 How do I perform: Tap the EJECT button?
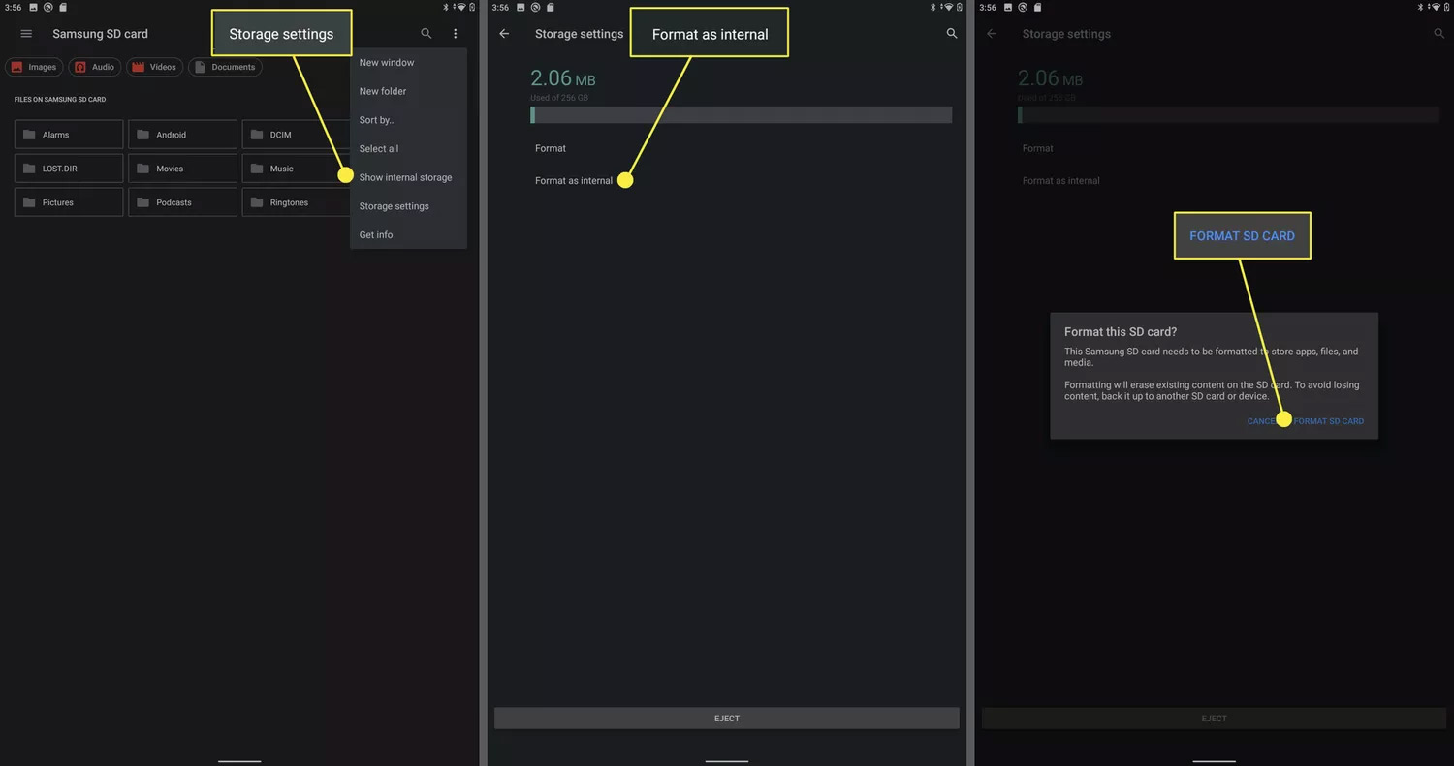click(x=726, y=718)
